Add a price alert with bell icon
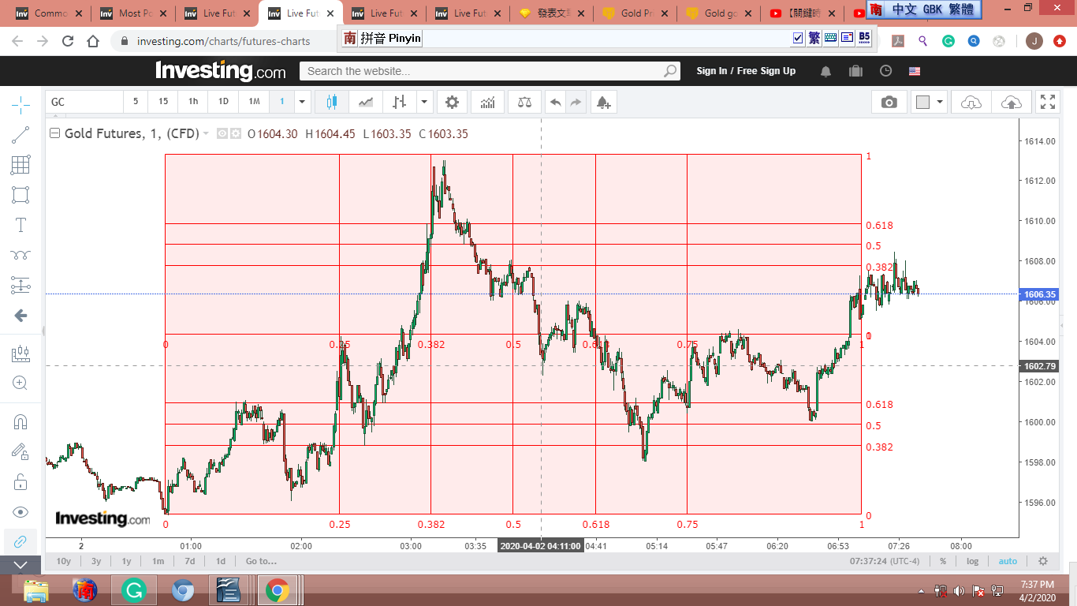This screenshot has height=606, width=1077. [602, 102]
